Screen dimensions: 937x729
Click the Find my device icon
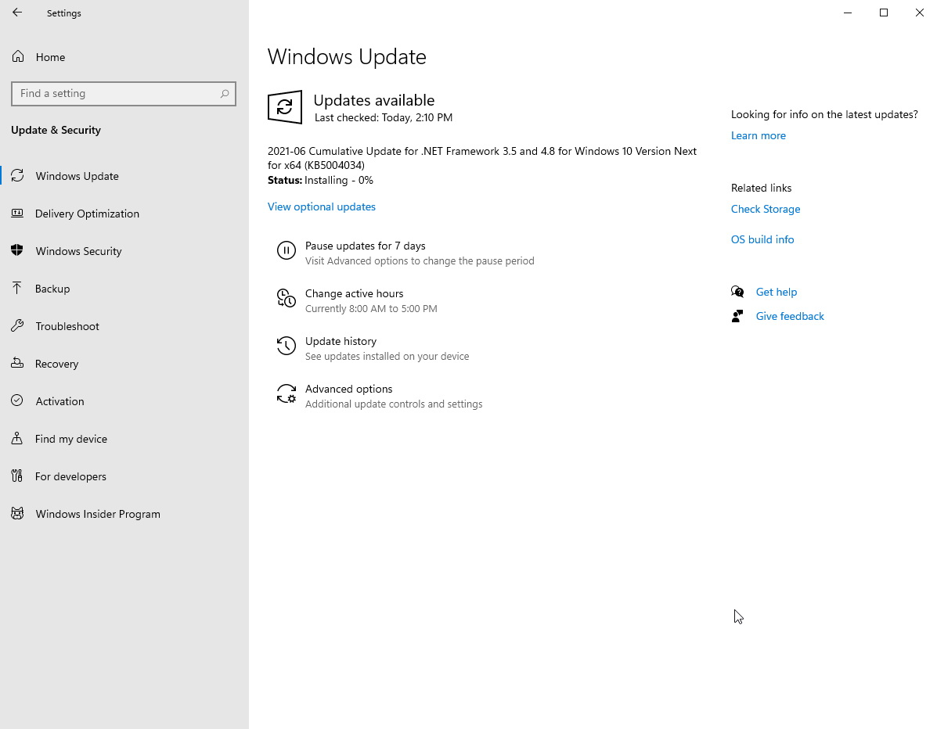17,438
